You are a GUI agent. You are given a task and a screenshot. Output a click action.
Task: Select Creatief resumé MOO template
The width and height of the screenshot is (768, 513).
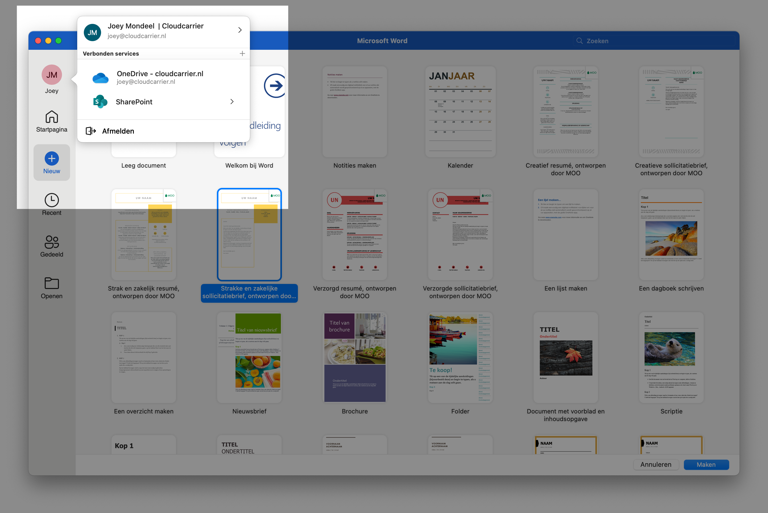tap(566, 112)
